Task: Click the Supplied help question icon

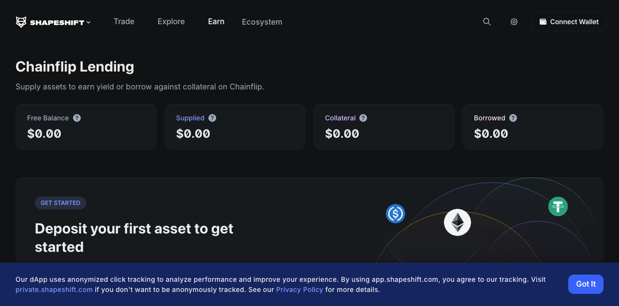Action: point(212,118)
